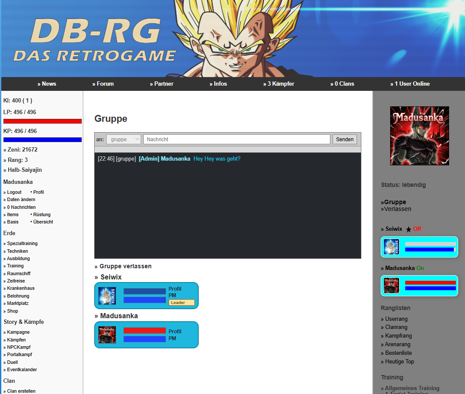Click the leader star beside Seiwix
Viewport: 465px width, 394px height.
tap(408, 229)
